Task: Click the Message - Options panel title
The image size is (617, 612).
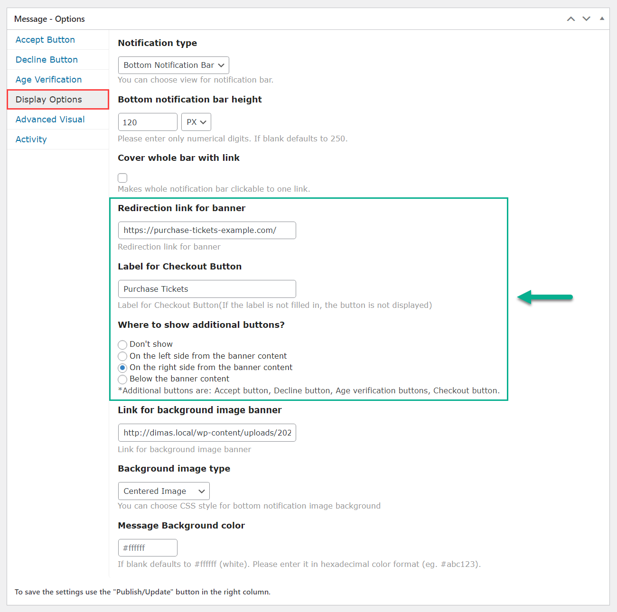Action: click(x=49, y=19)
